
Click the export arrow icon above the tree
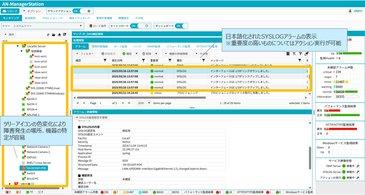(65, 35)
